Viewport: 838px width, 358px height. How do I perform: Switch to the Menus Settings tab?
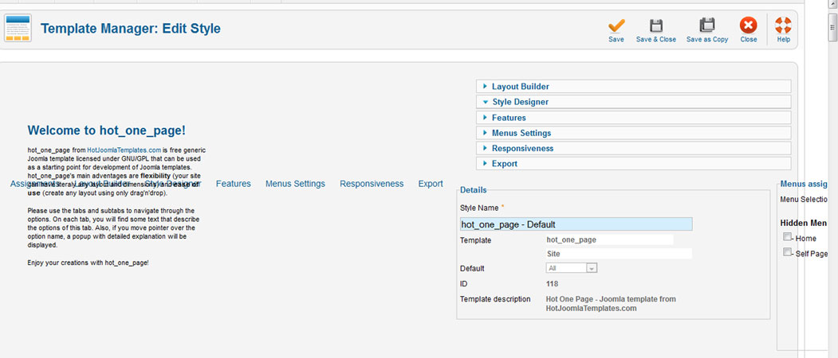tap(295, 184)
